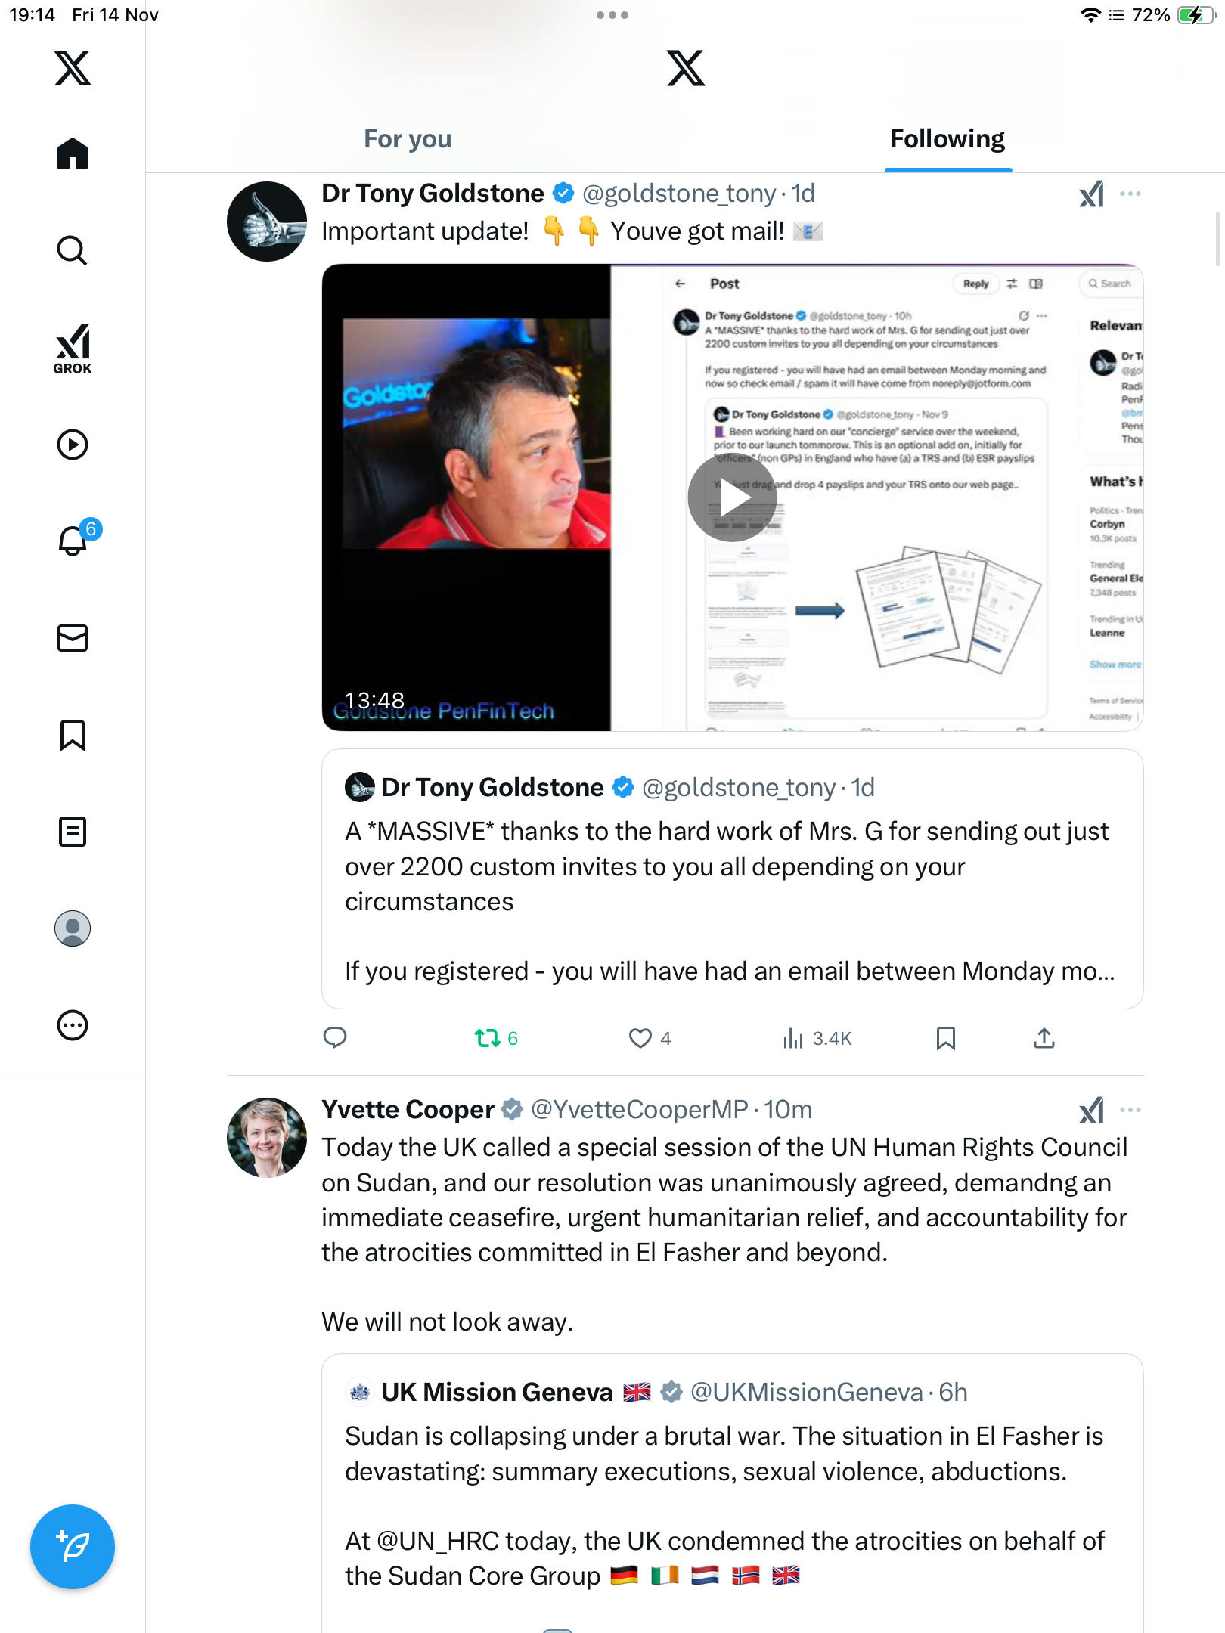Open the search magnifier in sidebar

pyautogui.click(x=73, y=250)
